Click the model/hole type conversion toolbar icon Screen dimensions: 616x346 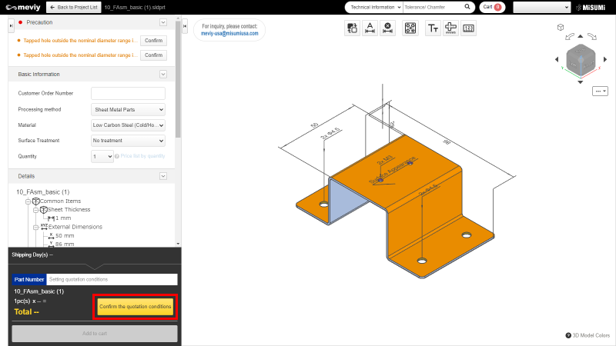[x=352, y=28]
